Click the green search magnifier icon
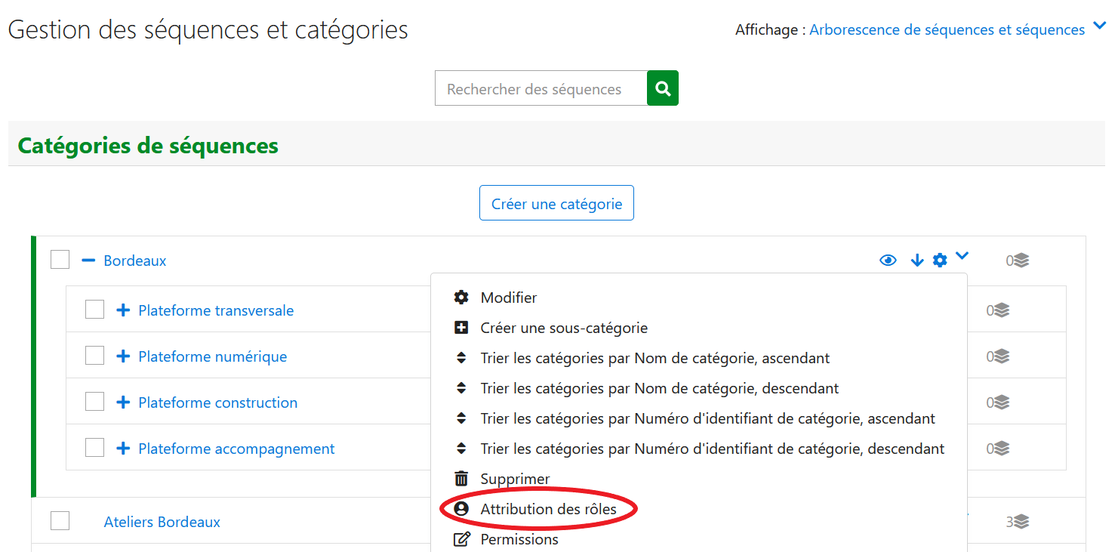1115x552 pixels. click(x=662, y=88)
